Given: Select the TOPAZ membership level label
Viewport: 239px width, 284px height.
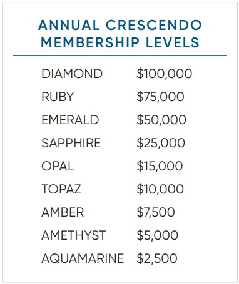Looking at the screenshot, I should click(61, 189).
